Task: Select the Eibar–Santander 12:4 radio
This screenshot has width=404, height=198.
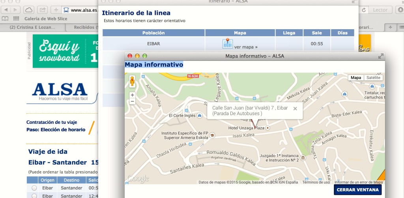Action: point(34,196)
